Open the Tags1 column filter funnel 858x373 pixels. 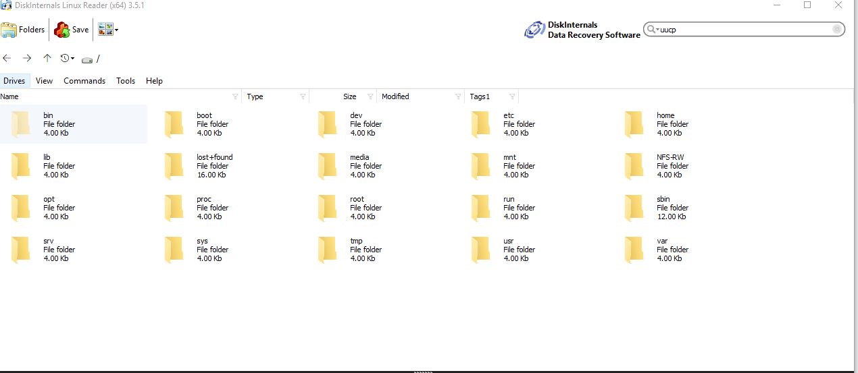(512, 96)
